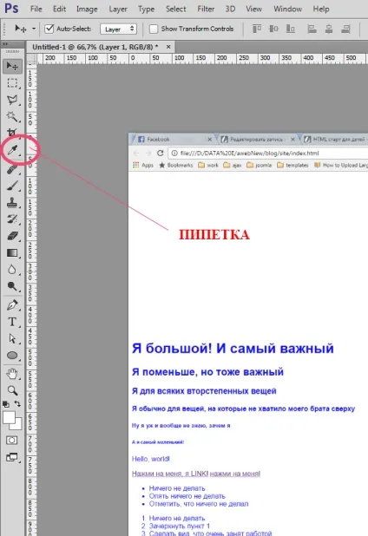Screen dimensions: 368x536
Task: Choose the Brush tool
Action: point(12,186)
